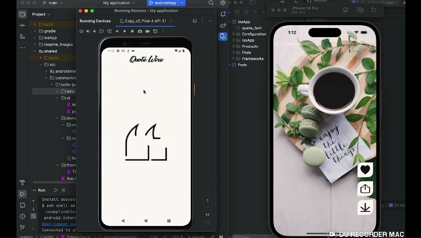Rotate the emulator right
The image size is (421, 238).
(109, 31)
